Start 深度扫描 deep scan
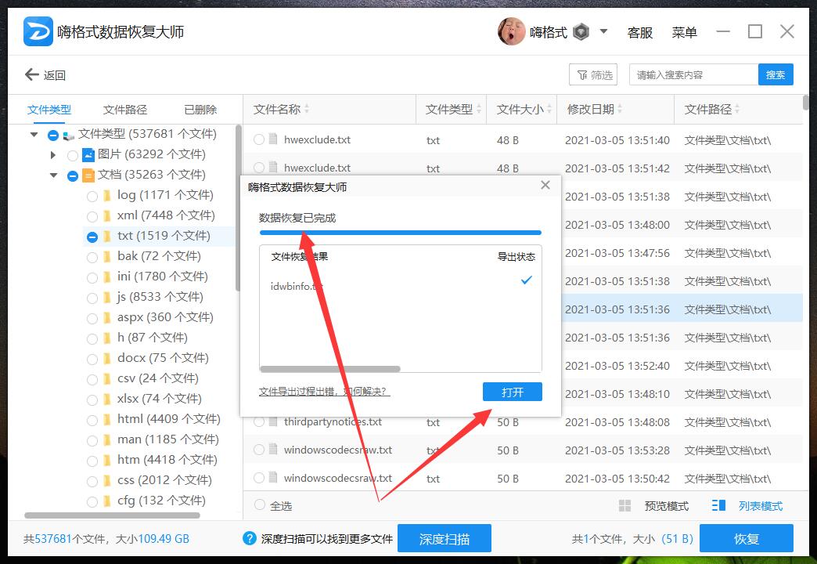The image size is (817, 564). pyautogui.click(x=444, y=538)
